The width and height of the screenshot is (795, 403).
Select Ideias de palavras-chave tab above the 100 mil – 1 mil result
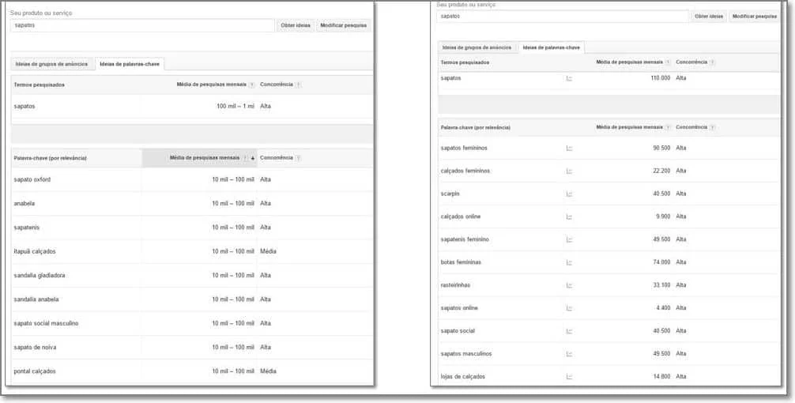pos(129,64)
